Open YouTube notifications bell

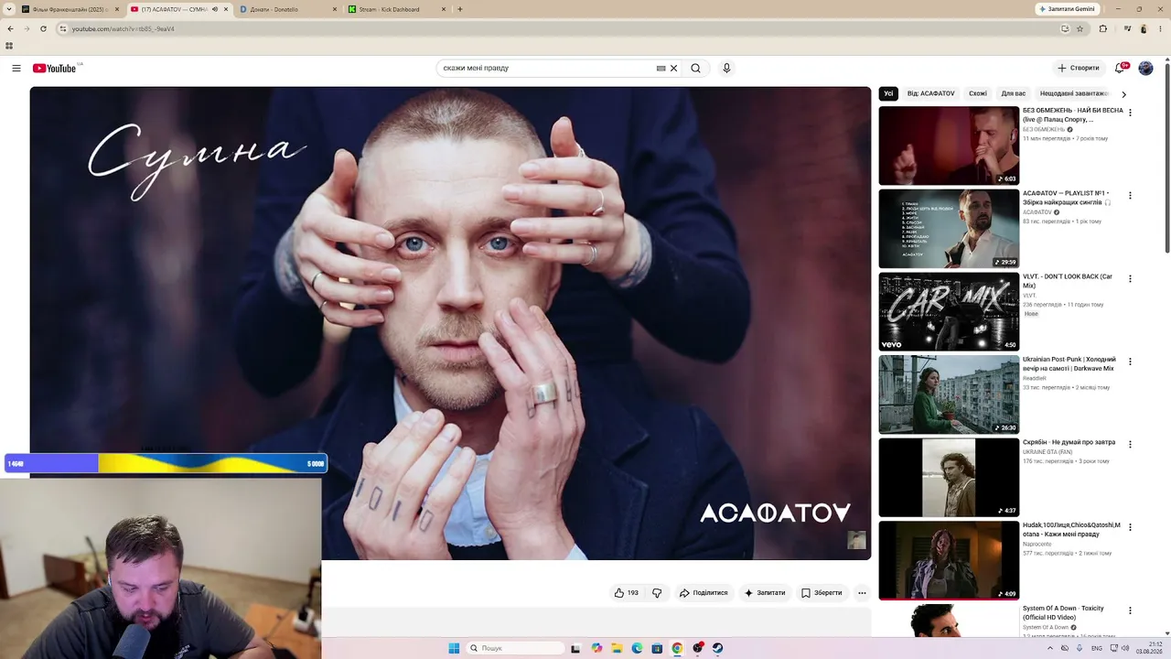click(x=1120, y=68)
